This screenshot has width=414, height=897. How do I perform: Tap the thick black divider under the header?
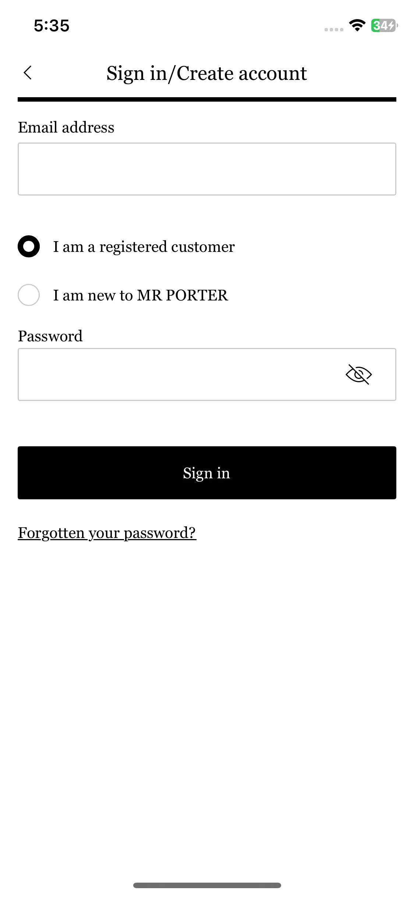(x=207, y=99)
